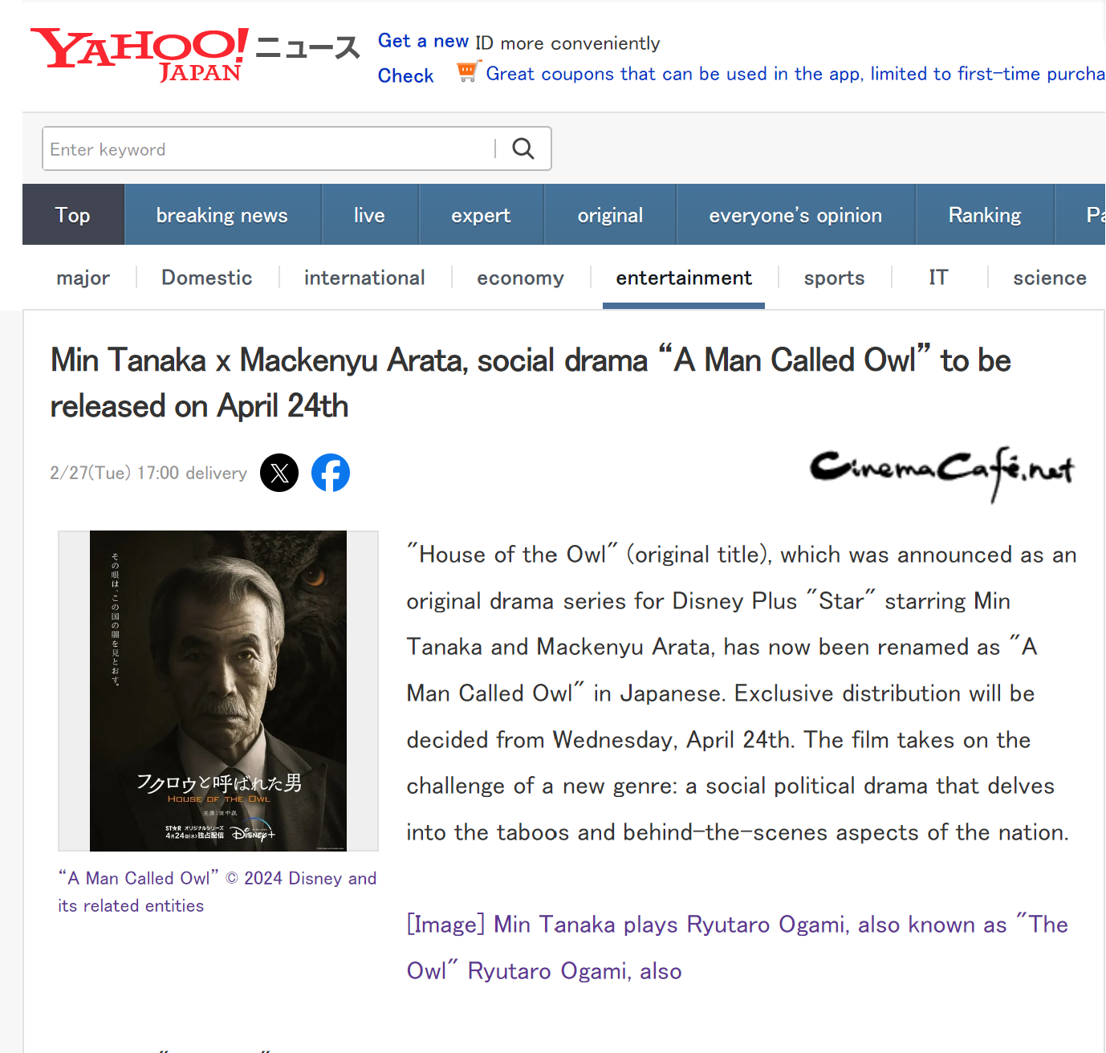
Task: Open the CinemaCafe.net source logo
Action: [x=942, y=474]
